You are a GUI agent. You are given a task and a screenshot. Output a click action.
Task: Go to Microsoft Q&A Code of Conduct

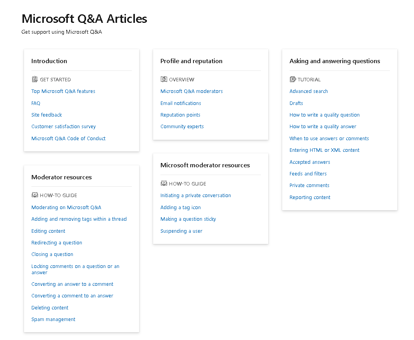tap(68, 139)
